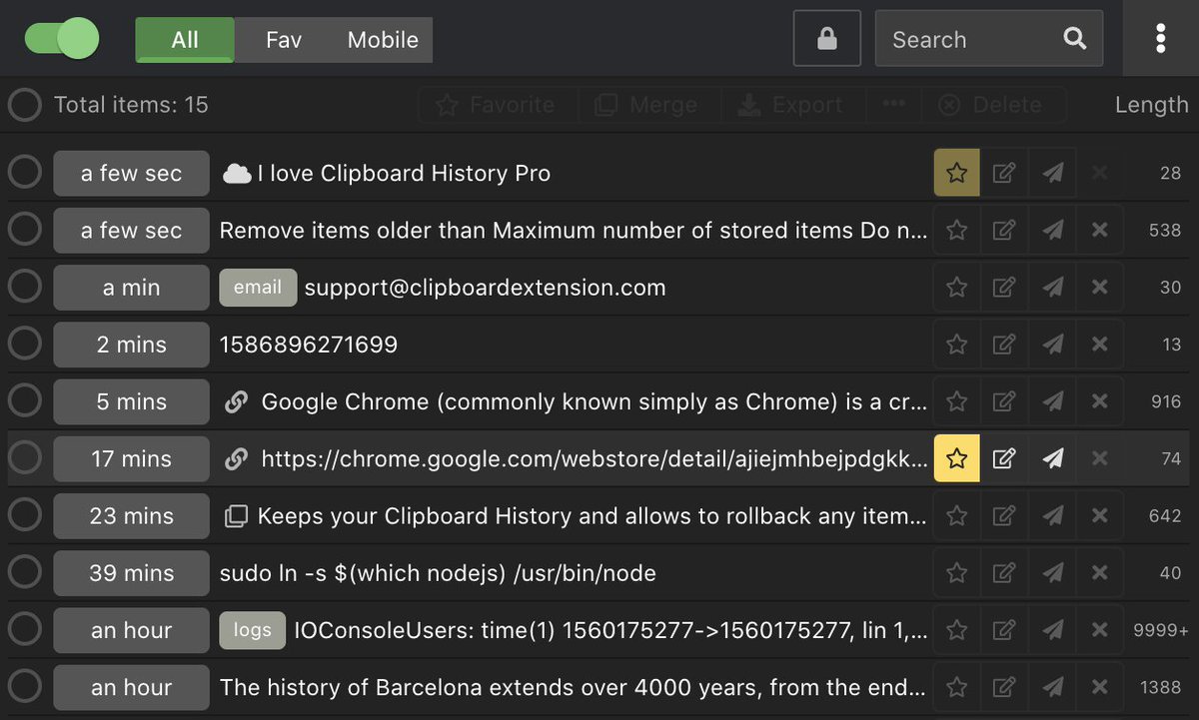Image resolution: width=1199 pixels, height=720 pixels.
Task: Send the webstore URL item via paper plane
Action: tap(1052, 458)
